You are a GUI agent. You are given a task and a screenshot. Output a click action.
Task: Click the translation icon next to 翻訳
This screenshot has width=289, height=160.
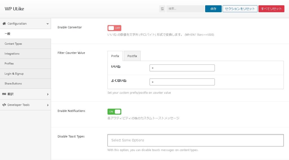point(4,94)
